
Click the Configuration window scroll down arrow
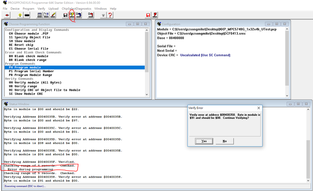coord(287,96)
